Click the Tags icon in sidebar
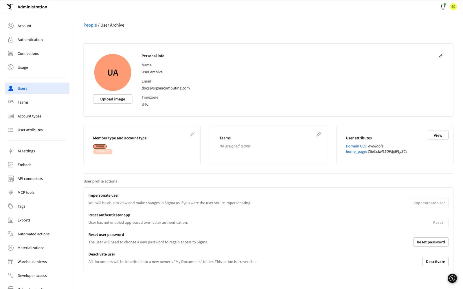The height and width of the screenshot is (289, 463). pos(11,206)
